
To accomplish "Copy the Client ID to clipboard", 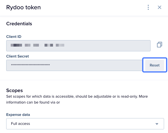I will point(160,45).
